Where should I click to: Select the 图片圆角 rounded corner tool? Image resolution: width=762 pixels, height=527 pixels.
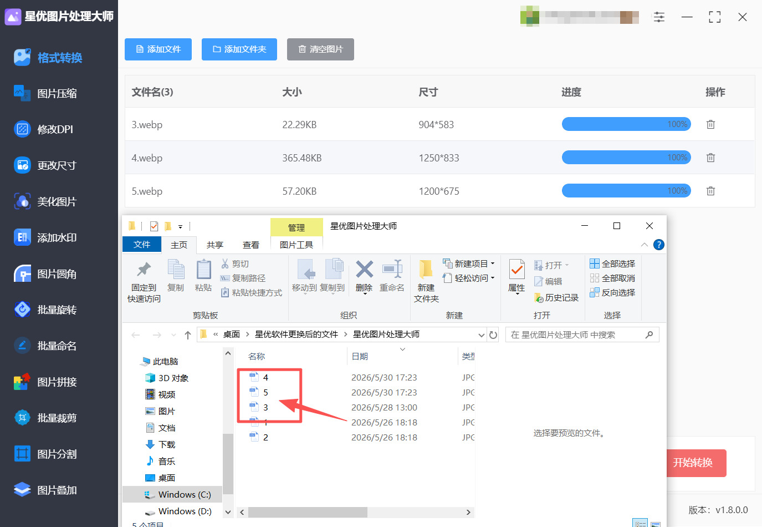(x=46, y=273)
